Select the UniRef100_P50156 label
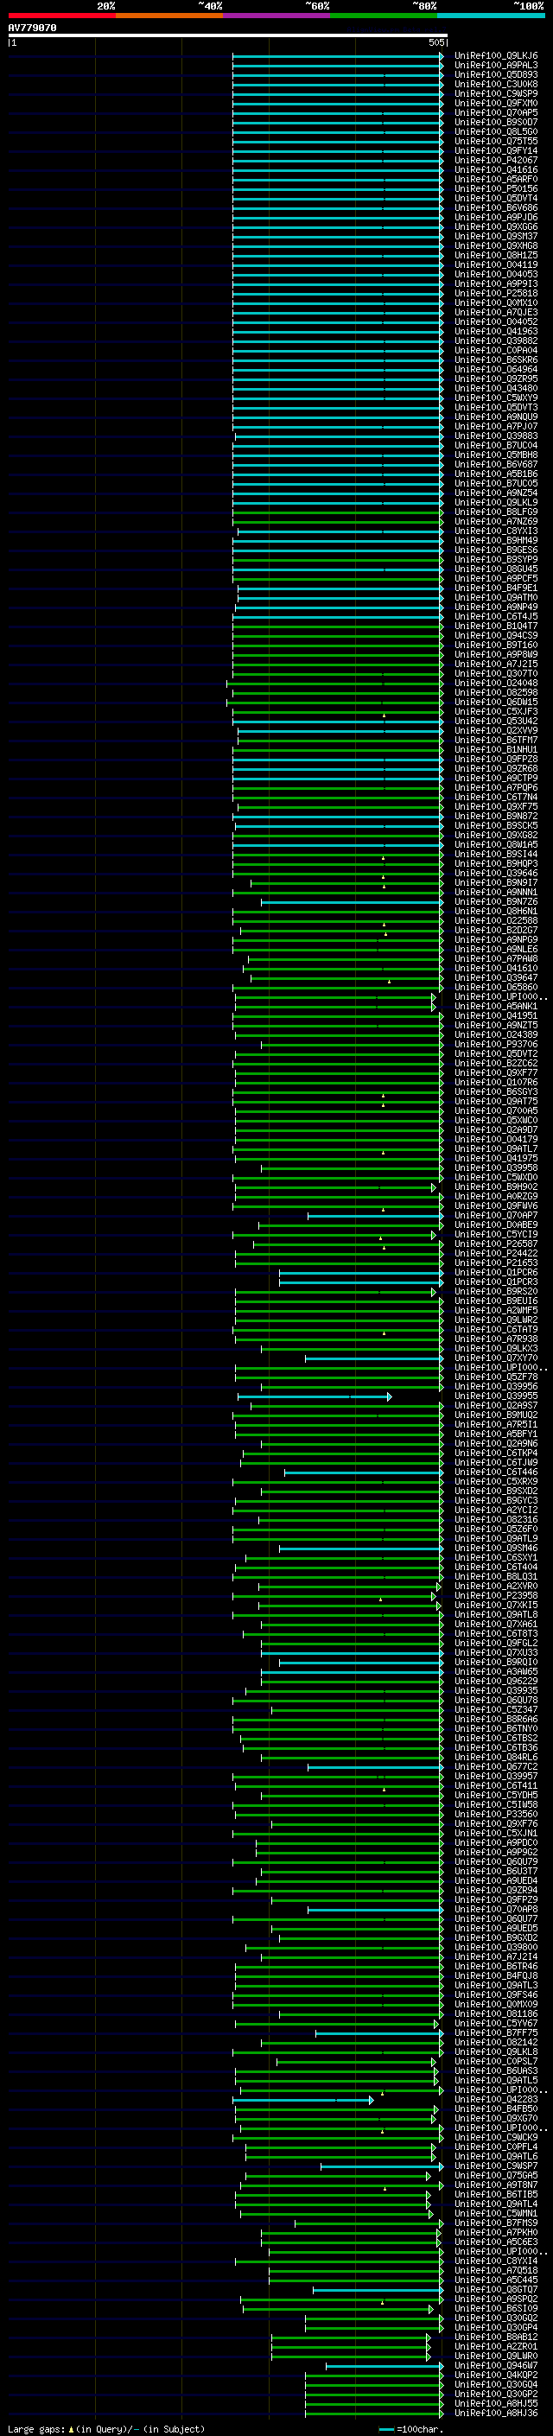The width and height of the screenshot is (553, 2436). click(x=495, y=189)
